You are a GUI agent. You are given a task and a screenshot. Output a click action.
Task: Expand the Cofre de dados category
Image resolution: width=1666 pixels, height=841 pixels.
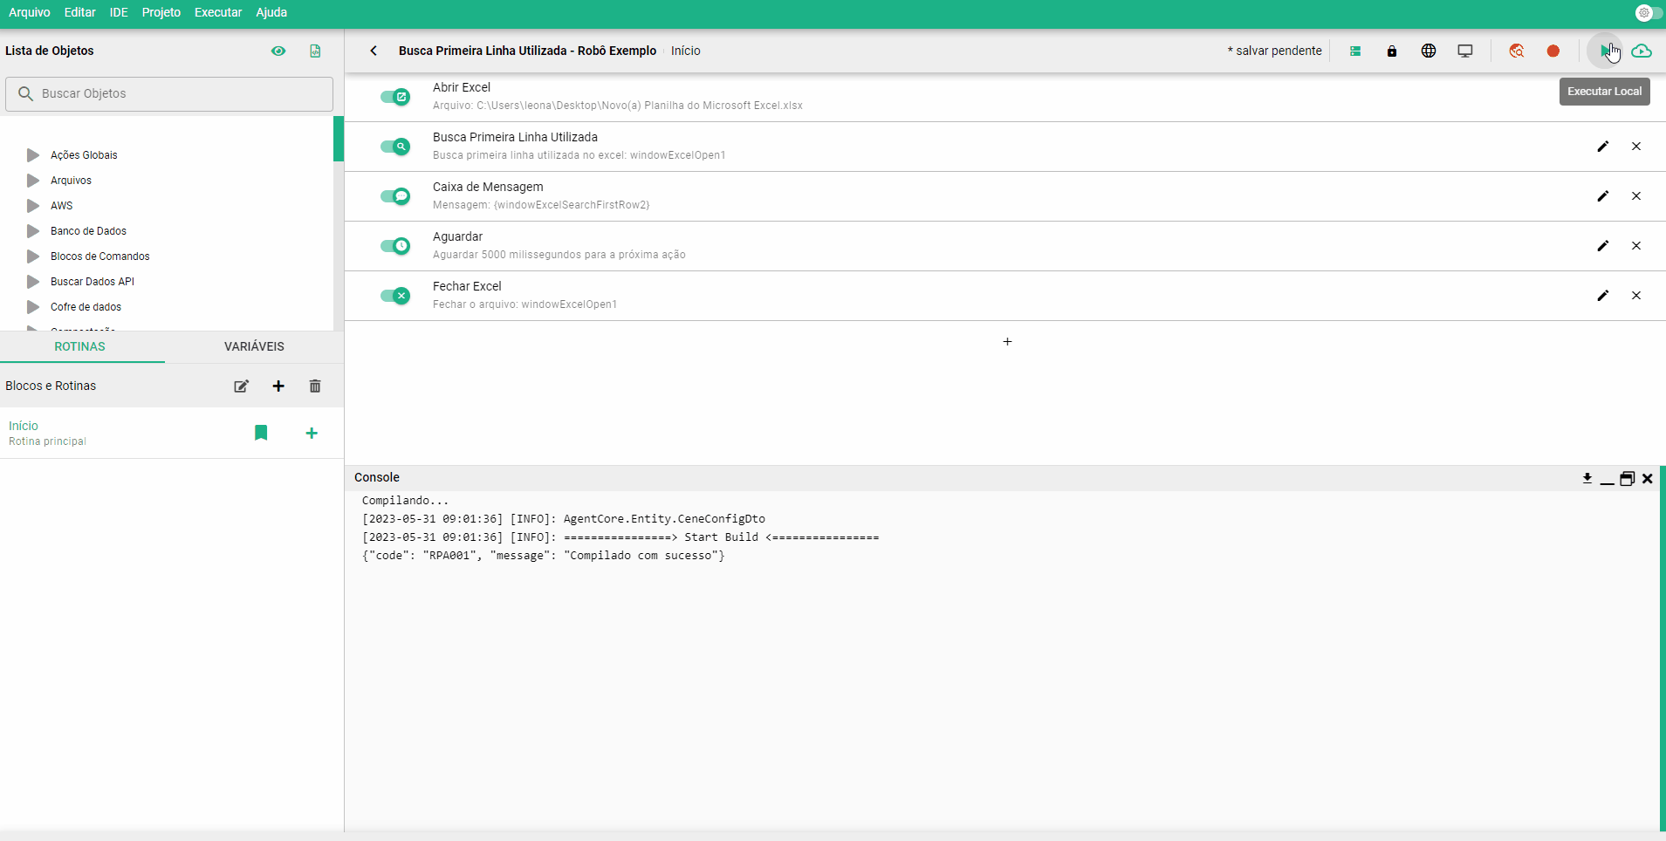tap(33, 307)
